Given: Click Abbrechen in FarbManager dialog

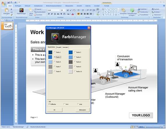Looking at the screenshot, I should [83, 110].
